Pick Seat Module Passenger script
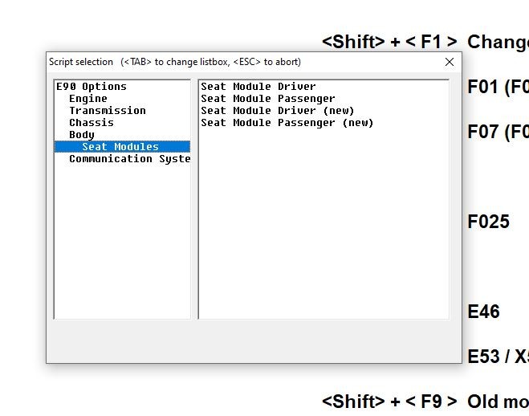 click(267, 99)
